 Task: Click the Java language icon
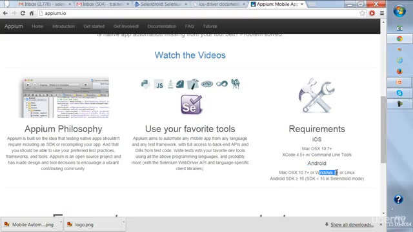(170, 84)
